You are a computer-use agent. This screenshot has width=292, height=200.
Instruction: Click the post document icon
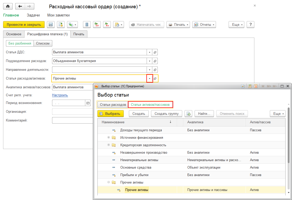61,25
